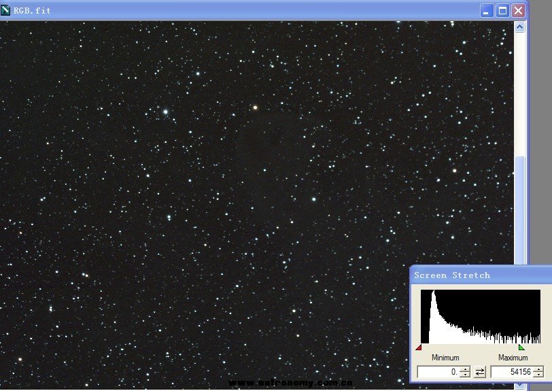
Task: Click into the Maximum value field showing 54156
Action: coord(511,372)
